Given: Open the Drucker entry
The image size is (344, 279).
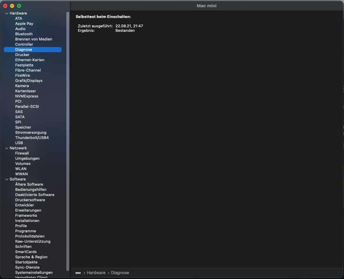Looking at the screenshot, I should pyautogui.click(x=22, y=55).
